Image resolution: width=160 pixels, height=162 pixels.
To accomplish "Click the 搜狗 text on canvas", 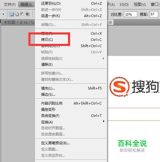I will [x=146, y=86].
